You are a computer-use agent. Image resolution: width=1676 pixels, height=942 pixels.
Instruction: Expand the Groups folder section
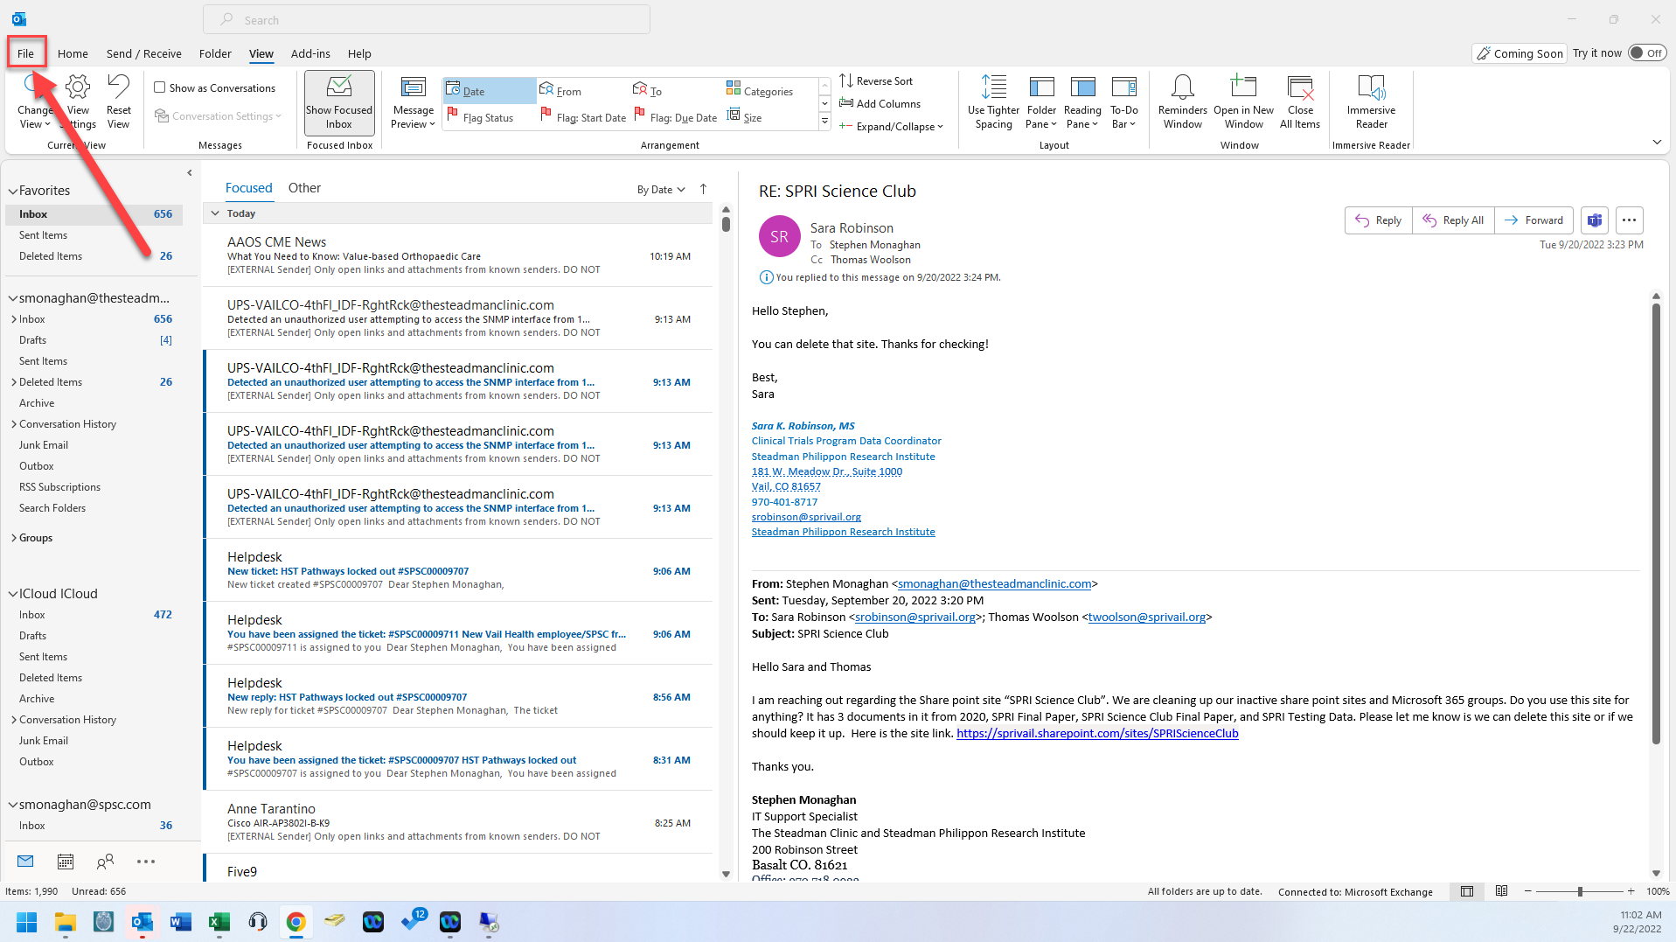click(13, 538)
